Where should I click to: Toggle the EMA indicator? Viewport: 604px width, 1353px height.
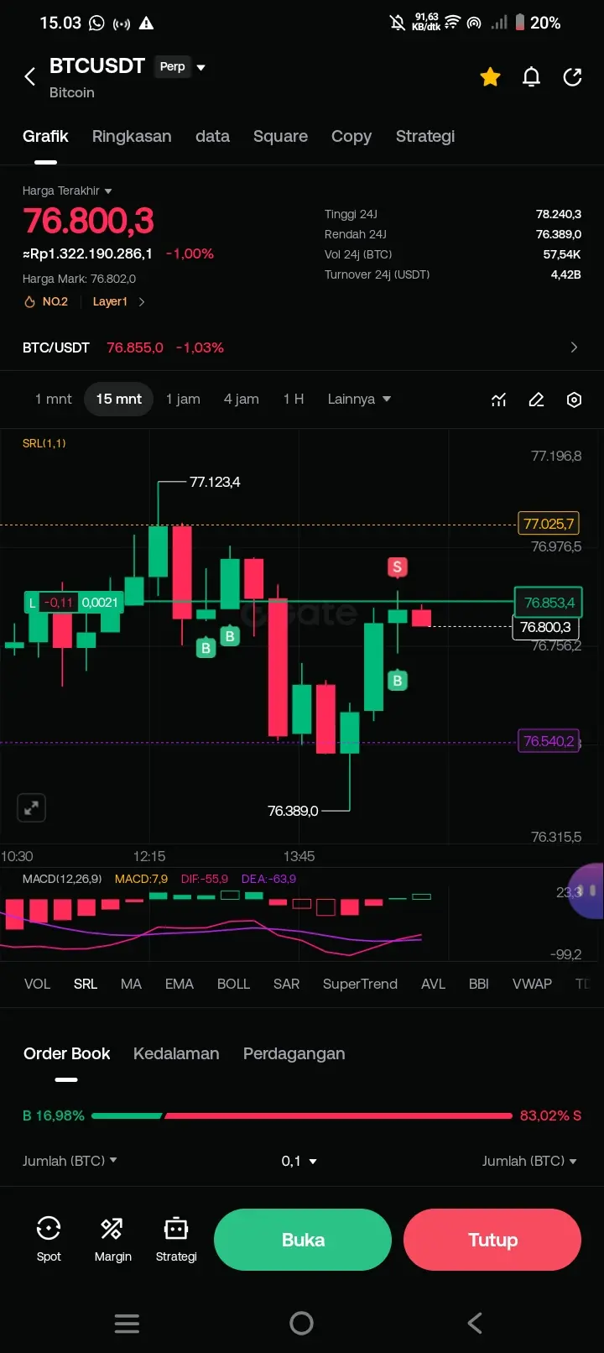[x=180, y=984]
